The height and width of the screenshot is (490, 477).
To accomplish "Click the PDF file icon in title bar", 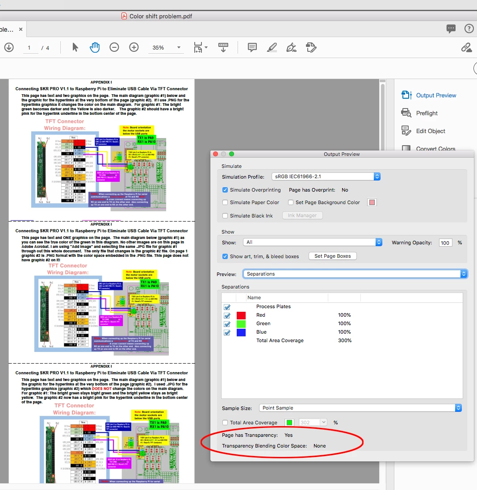I will tap(124, 16).
